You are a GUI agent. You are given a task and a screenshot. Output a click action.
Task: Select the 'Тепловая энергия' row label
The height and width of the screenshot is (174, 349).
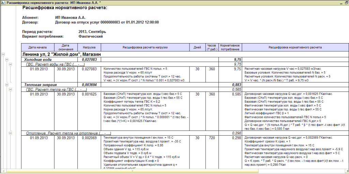40,85
